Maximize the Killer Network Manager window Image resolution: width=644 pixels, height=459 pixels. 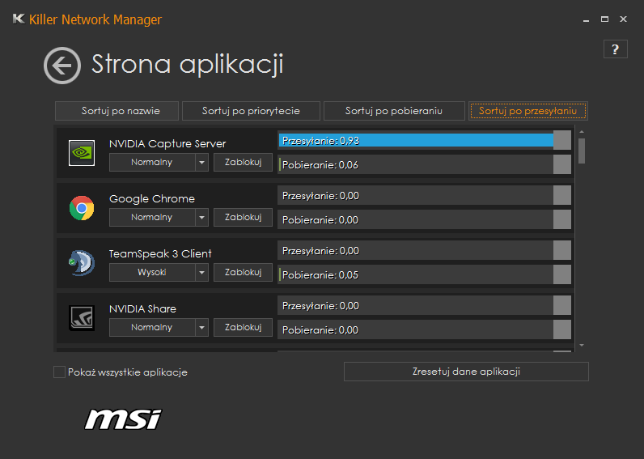click(x=604, y=19)
